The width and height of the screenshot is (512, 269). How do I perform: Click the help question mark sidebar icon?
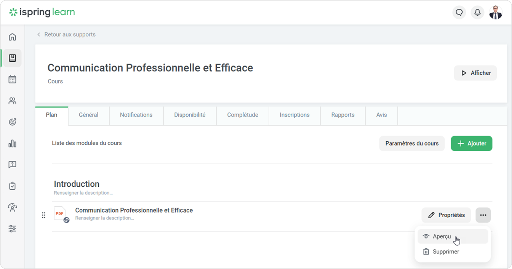tap(12, 165)
